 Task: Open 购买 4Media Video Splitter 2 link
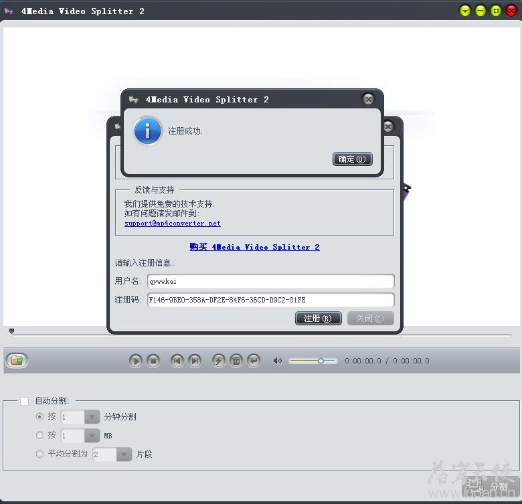point(254,247)
